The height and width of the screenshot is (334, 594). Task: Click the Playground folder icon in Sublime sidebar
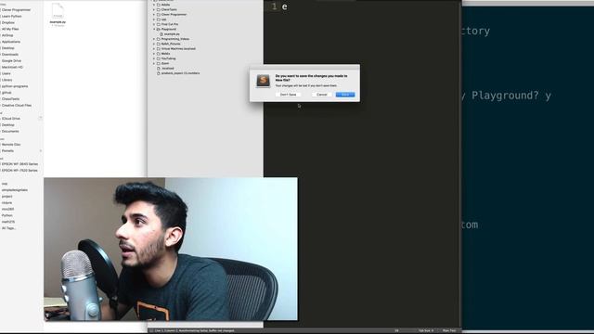pos(159,29)
